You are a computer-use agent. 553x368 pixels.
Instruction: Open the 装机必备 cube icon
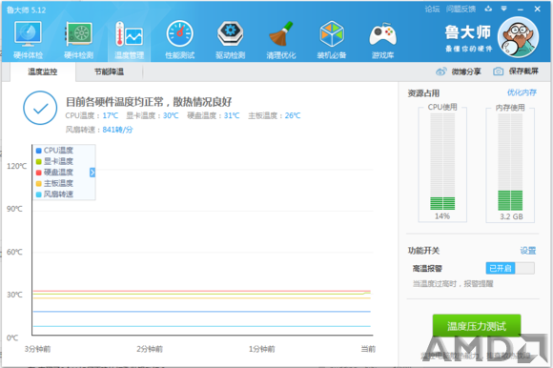(332, 40)
